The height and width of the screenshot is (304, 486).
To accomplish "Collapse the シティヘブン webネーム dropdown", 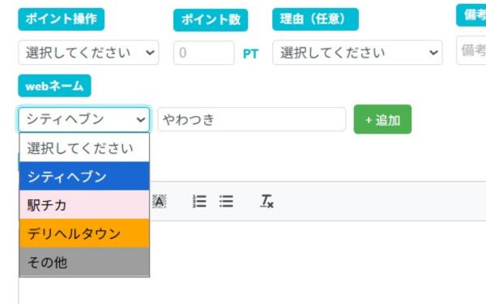I will click(x=84, y=119).
